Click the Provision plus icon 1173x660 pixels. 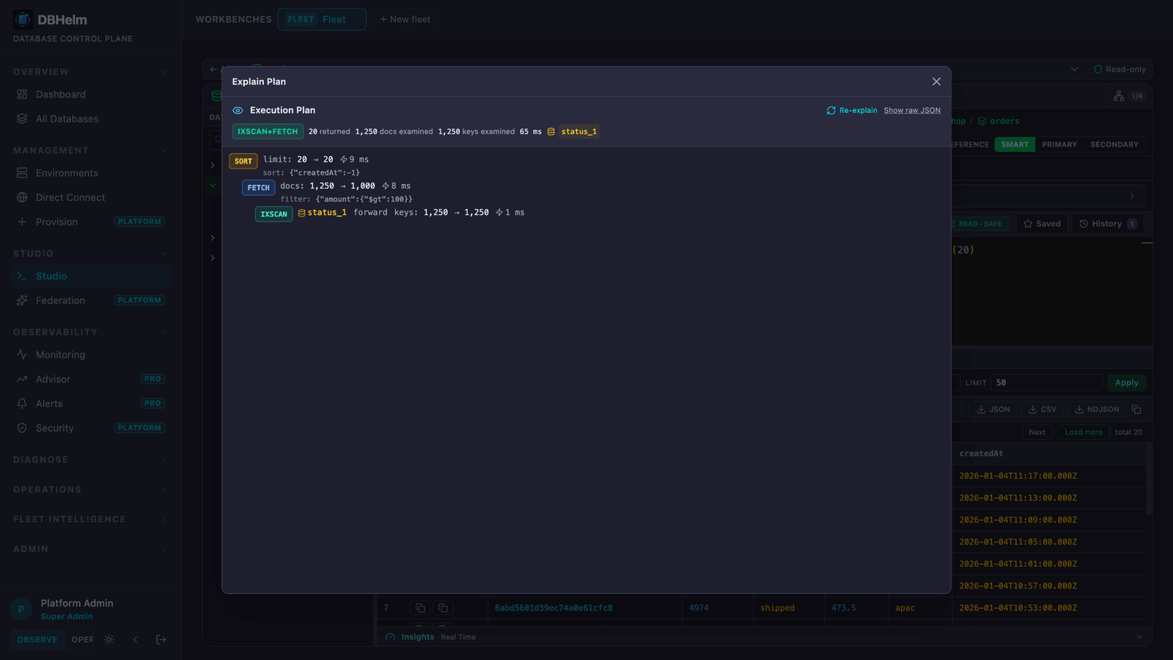point(22,221)
